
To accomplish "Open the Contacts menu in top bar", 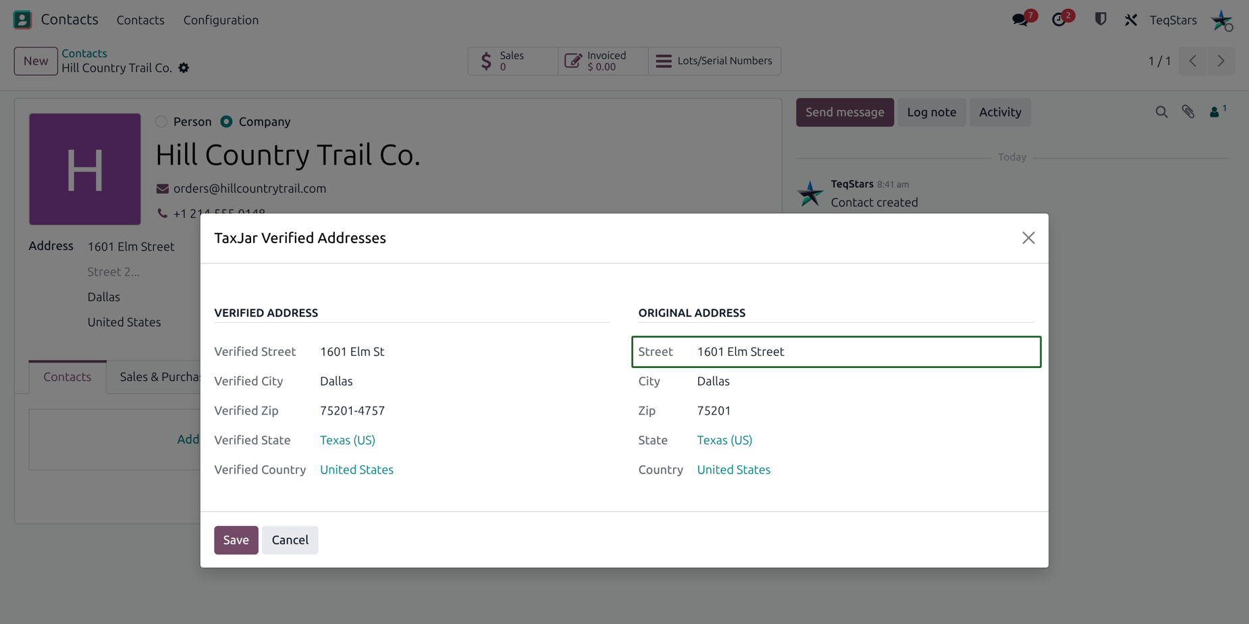I will pyautogui.click(x=140, y=20).
